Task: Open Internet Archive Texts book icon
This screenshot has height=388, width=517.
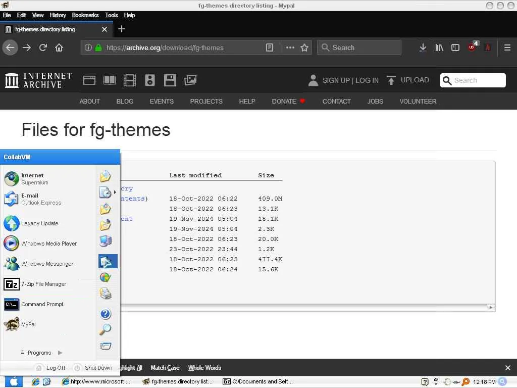Action: pos(110,80)
